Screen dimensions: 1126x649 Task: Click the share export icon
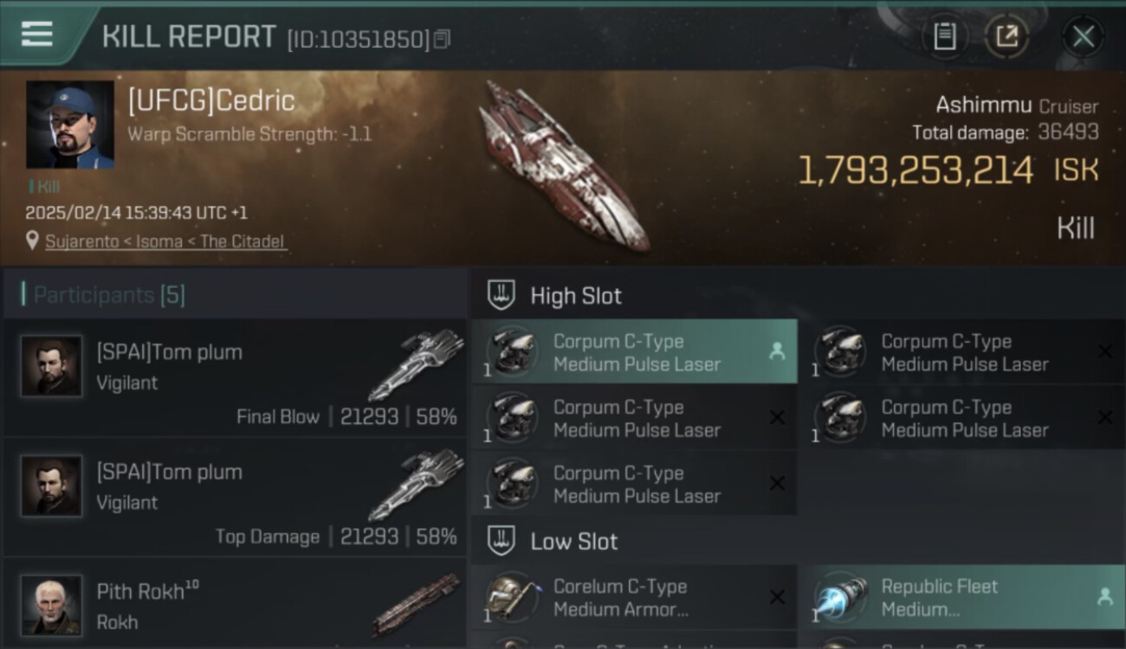coord(1006,36)
